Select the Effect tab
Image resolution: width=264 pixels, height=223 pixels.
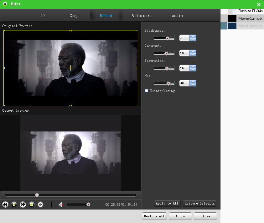(x=106, y=15)
